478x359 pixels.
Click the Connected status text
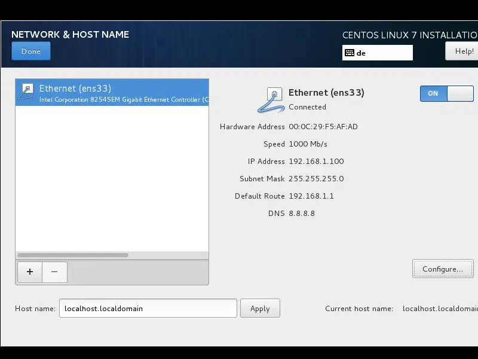(x=307, y=107)
